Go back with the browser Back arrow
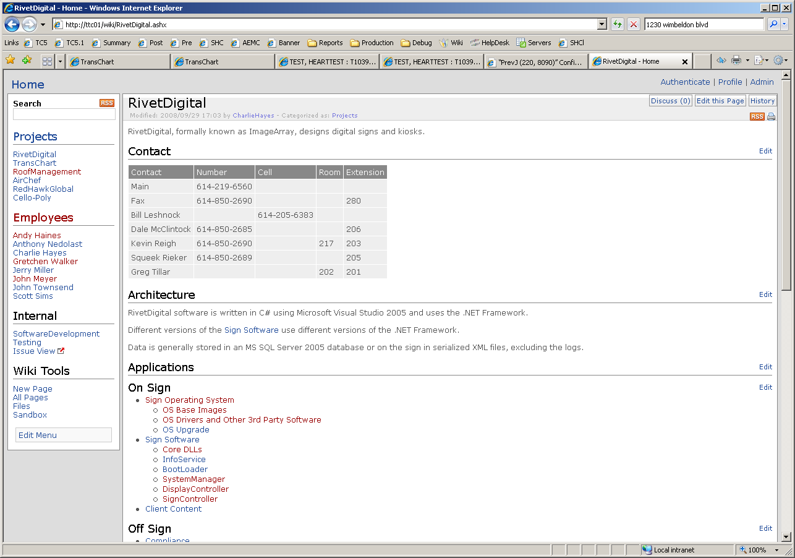The height and width of the screenshot is (558, 795). click(x=12, y=25)
